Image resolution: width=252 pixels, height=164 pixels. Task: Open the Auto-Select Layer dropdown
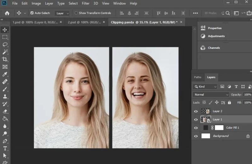point(62,13)
